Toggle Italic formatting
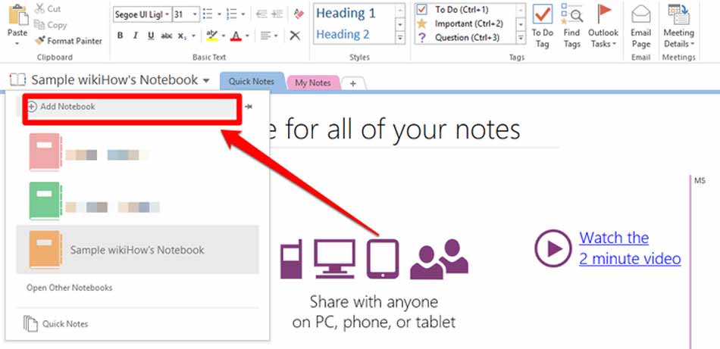The height and width of the screenshot is (349, 720). click(135, 36)
